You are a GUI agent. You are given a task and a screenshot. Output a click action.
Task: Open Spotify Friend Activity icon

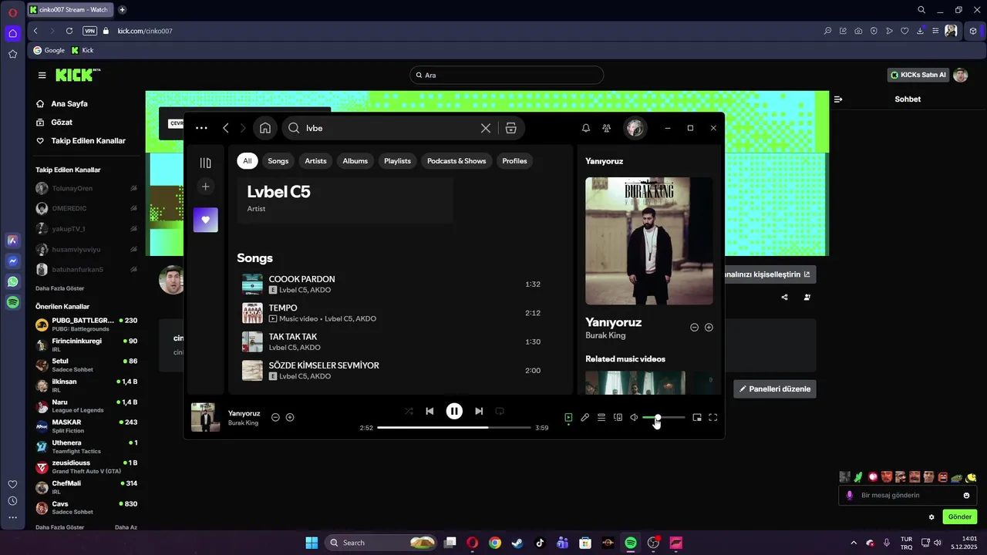pos(607,128)
